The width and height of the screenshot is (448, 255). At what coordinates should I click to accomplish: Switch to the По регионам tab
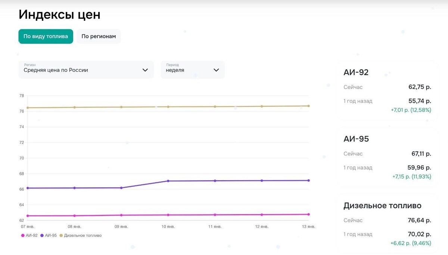click(x=99, y=36)
